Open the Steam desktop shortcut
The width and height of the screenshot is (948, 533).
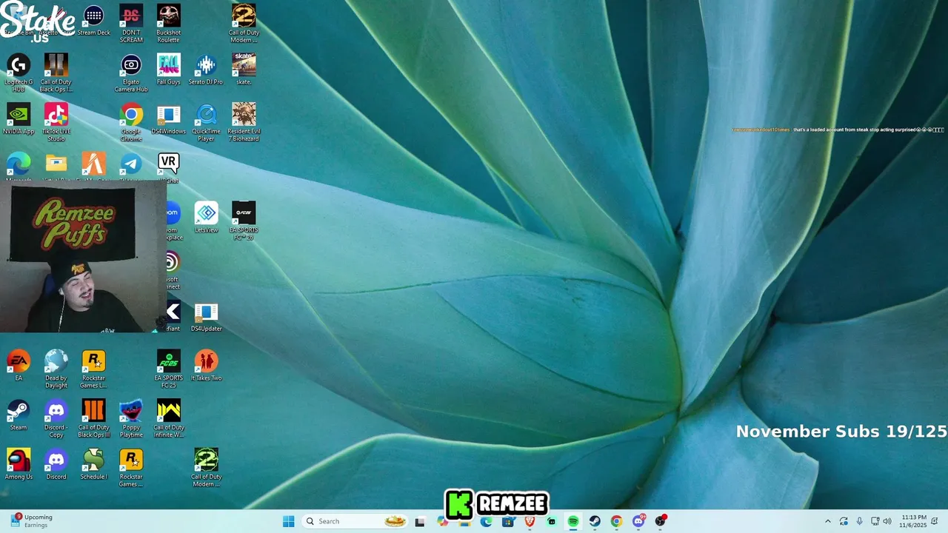click(x=19, y=415)
